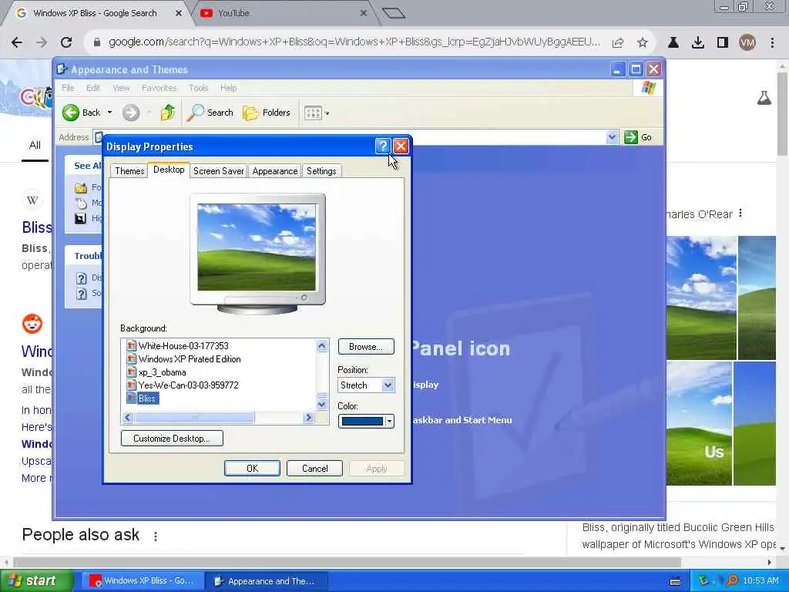Viewport: 789px width, 592px height.
Task: Open Google Labs flask icon
Action: (x=764, y=98)
